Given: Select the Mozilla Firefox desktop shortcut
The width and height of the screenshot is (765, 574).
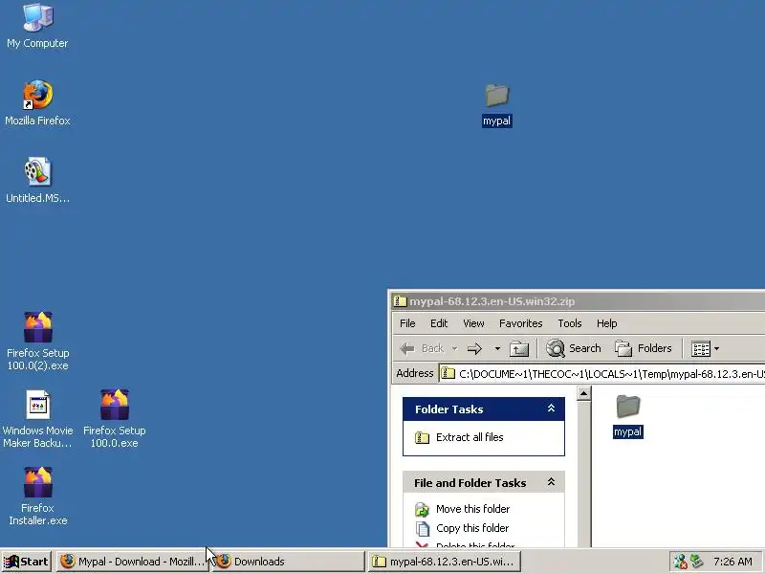Looking at the screenshot, I should (37, 103).
